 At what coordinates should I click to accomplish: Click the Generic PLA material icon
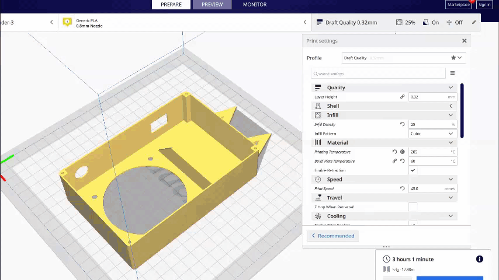pos(67,22)
